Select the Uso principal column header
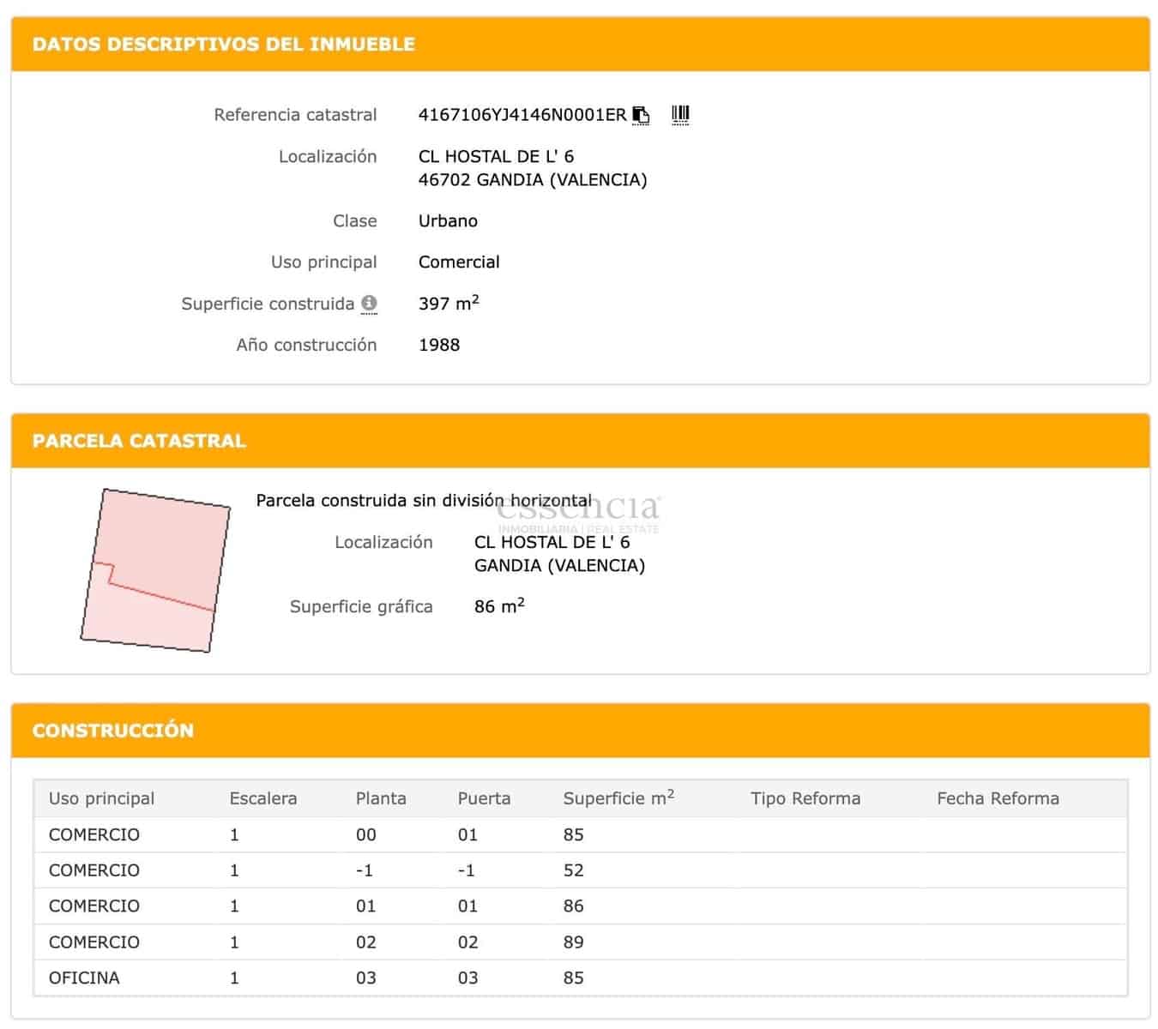Image resolution: width=1158 pixels, height=1029 pixels. tap(101, 798)
